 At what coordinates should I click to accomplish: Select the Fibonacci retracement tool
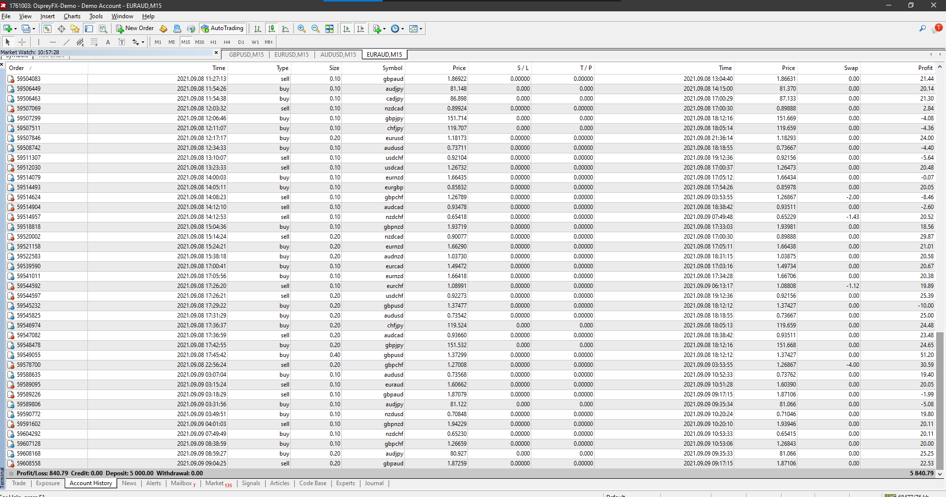[x=94, y=42]
